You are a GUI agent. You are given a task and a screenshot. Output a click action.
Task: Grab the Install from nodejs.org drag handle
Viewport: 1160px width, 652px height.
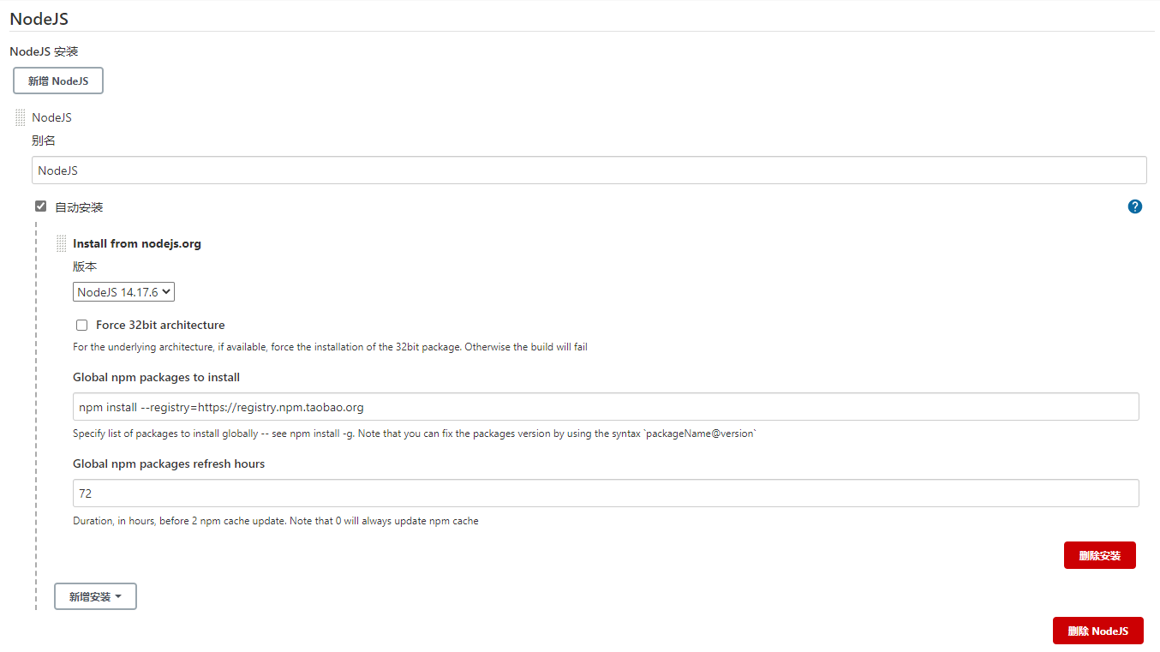[x=61, y=244]
